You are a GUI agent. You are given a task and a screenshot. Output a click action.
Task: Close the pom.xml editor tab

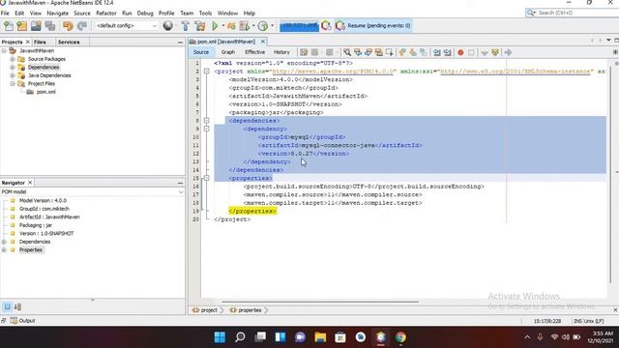coord(262,42)
